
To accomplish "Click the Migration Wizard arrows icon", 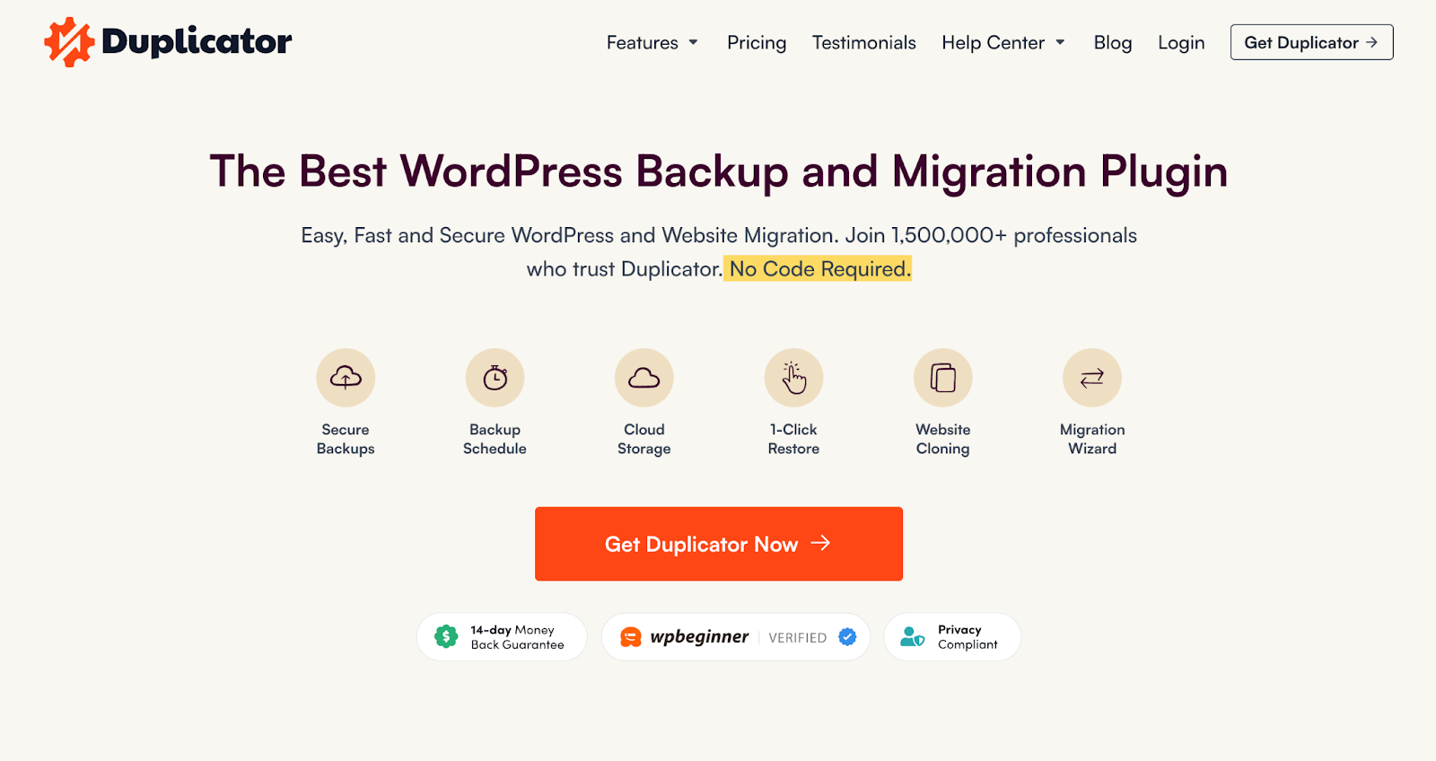I will [x=1092, y=378].
